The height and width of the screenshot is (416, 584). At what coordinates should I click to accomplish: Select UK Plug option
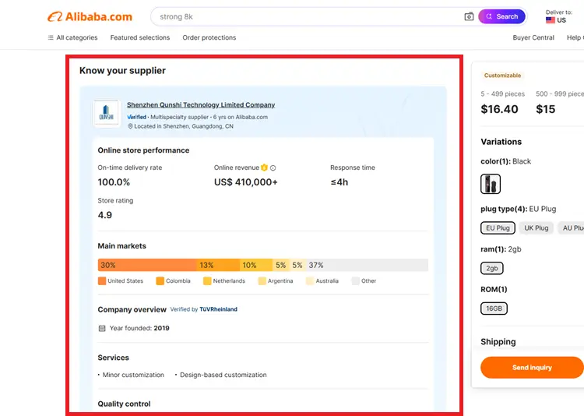click(x=537, y=227)
